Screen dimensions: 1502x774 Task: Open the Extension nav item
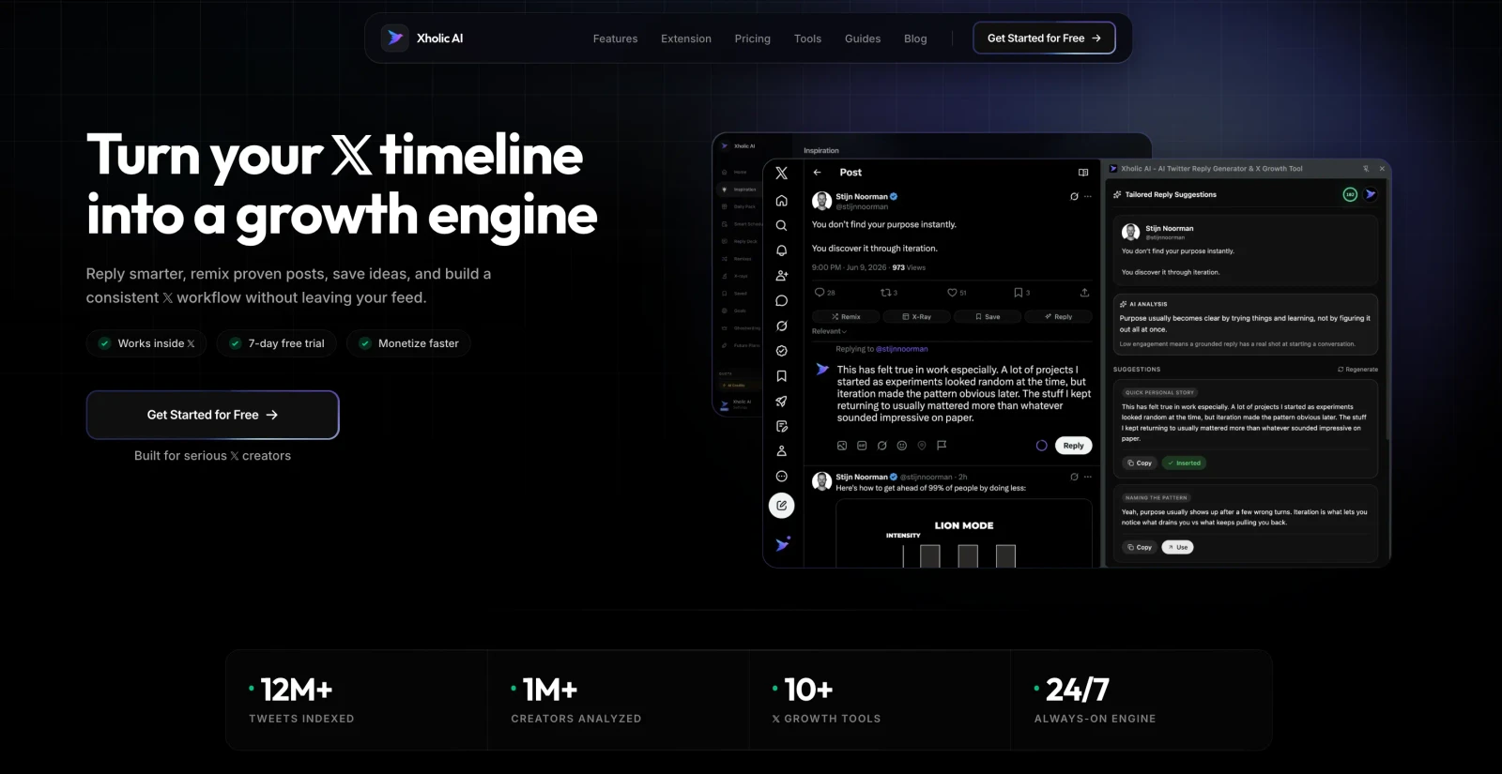click(686, 38)
